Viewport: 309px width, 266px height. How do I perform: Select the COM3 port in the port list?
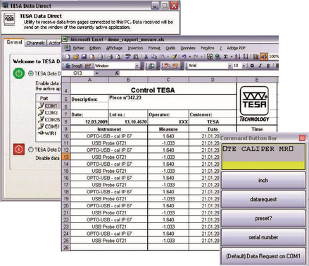[x=49, y=113]
